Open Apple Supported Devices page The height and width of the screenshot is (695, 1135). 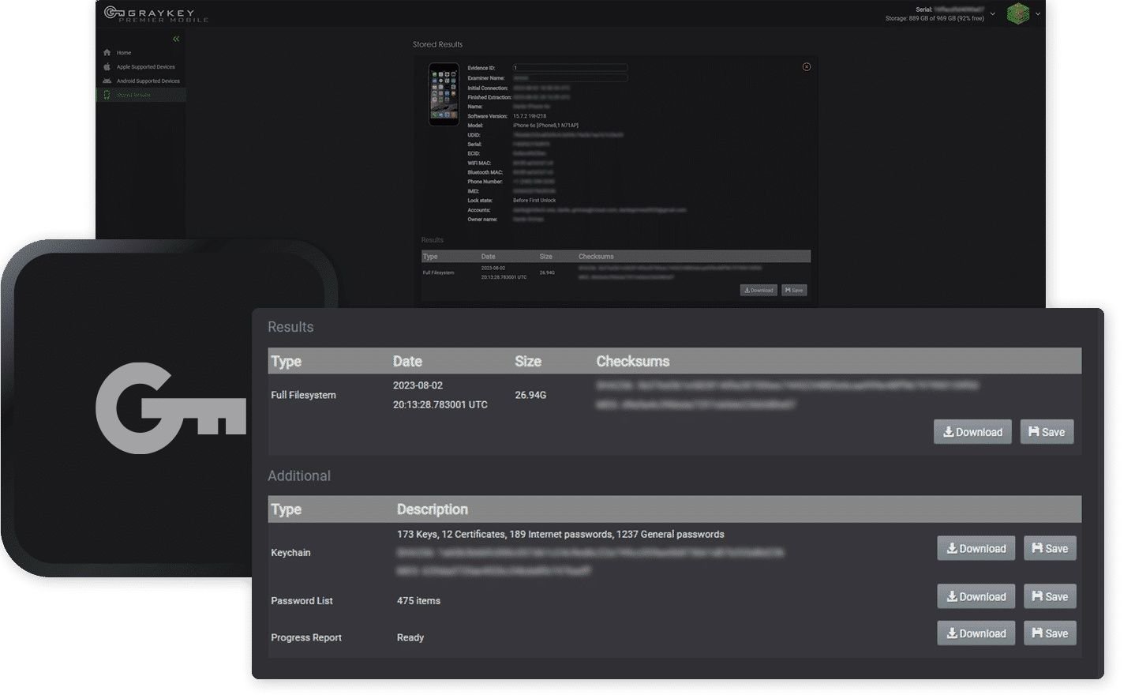point(145,67)
